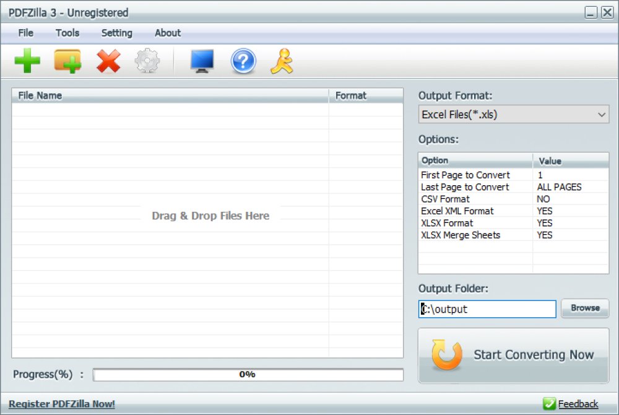Click YES value for XLSX Format
The image size is (619, 415).
coord(545,223)
